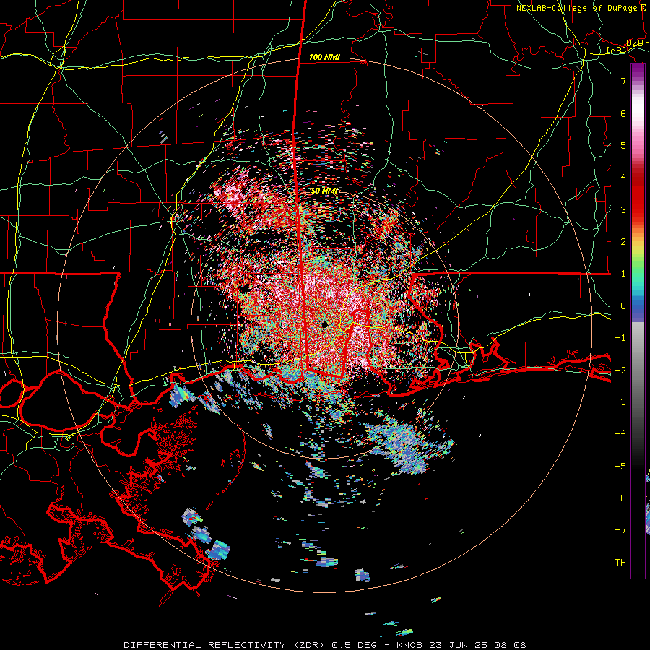
Task: Click the "-7" label on the color scale
Action: coord(620,530)
